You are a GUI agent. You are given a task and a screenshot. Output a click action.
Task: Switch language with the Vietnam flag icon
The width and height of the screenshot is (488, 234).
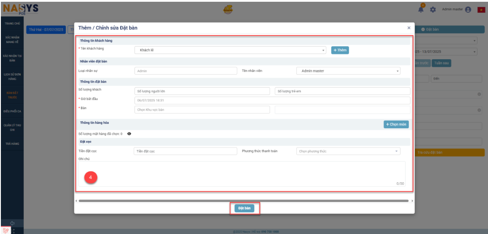481,10
